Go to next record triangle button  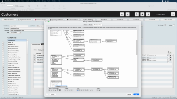tap(173, 14)
